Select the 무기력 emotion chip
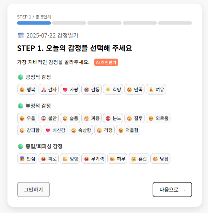208x213 pixels. click(x=93, y=159)
